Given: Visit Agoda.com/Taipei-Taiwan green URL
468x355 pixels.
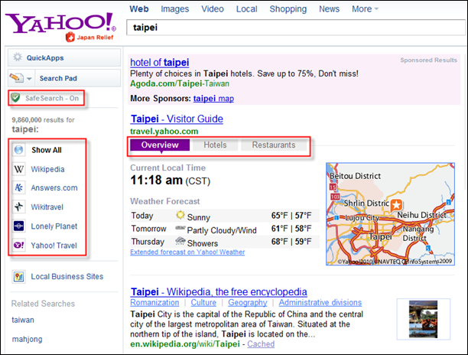Looking at the screenshot, I should pyautogui.click(x=180, y=83).
